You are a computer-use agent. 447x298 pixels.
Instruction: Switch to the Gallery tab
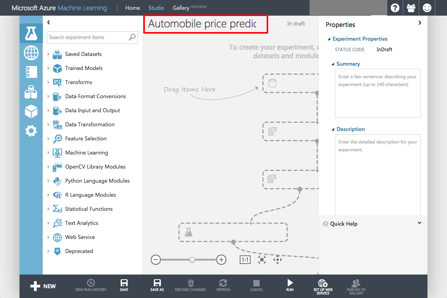(x=181, y=8)
